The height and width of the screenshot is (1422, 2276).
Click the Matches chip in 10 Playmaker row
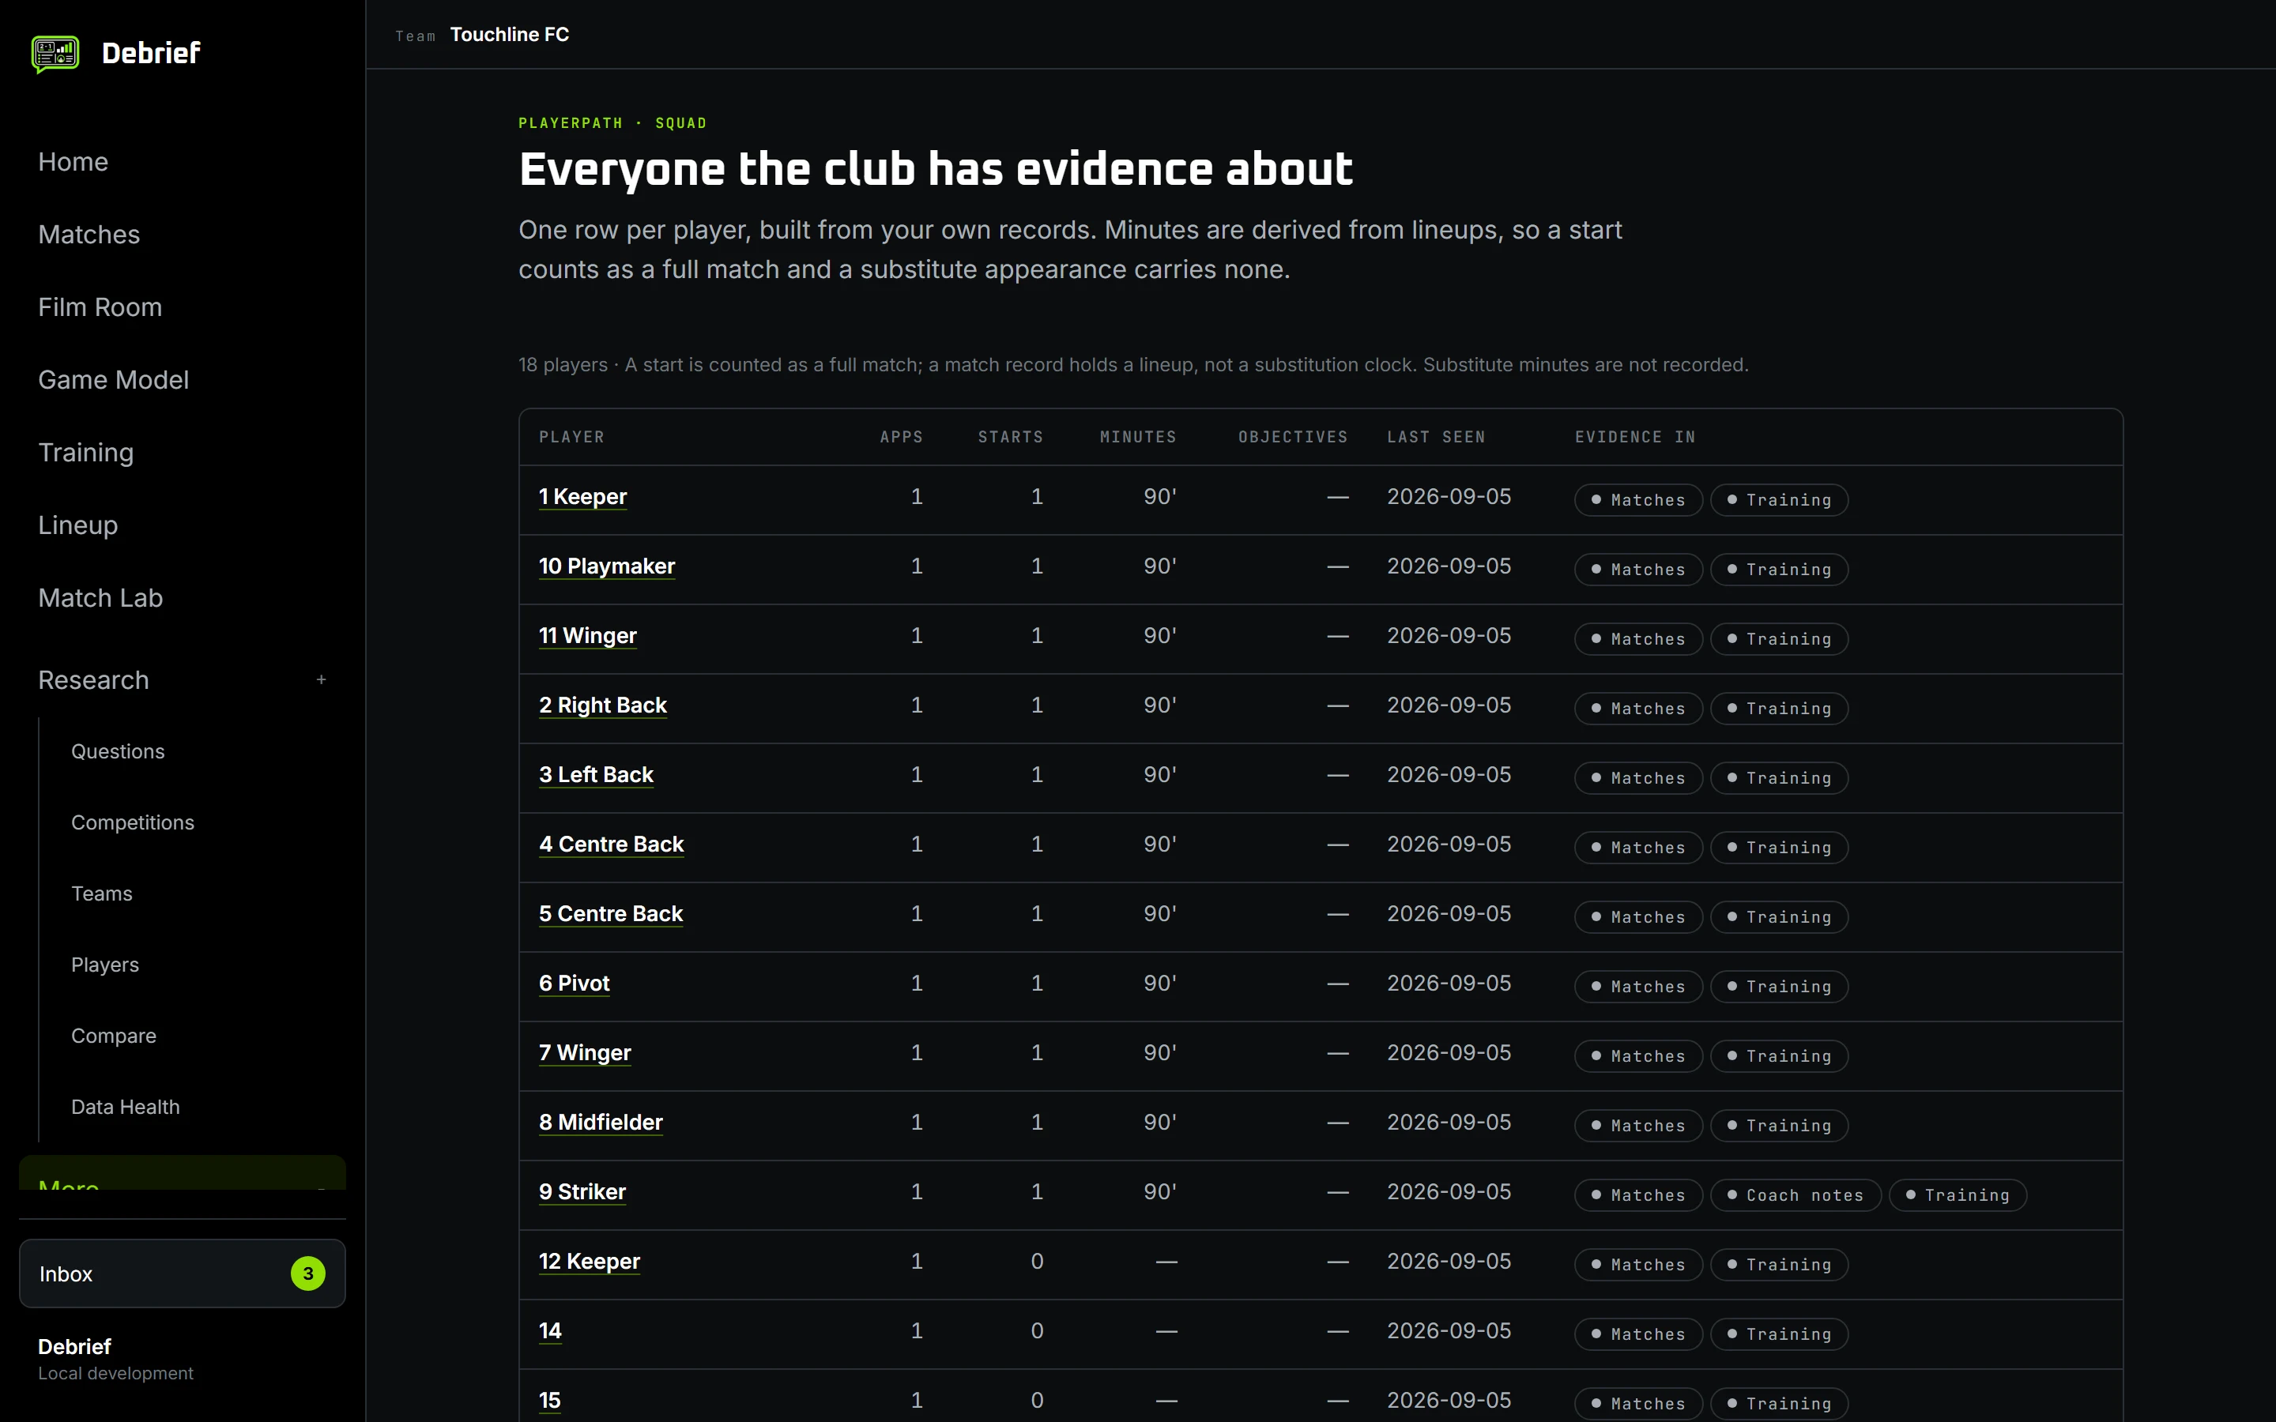pyautogui.click(x=1638, y=570)
